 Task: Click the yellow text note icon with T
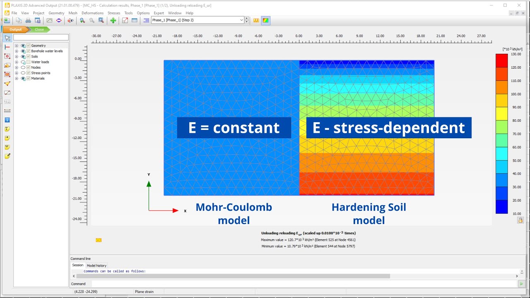[7, 129]
